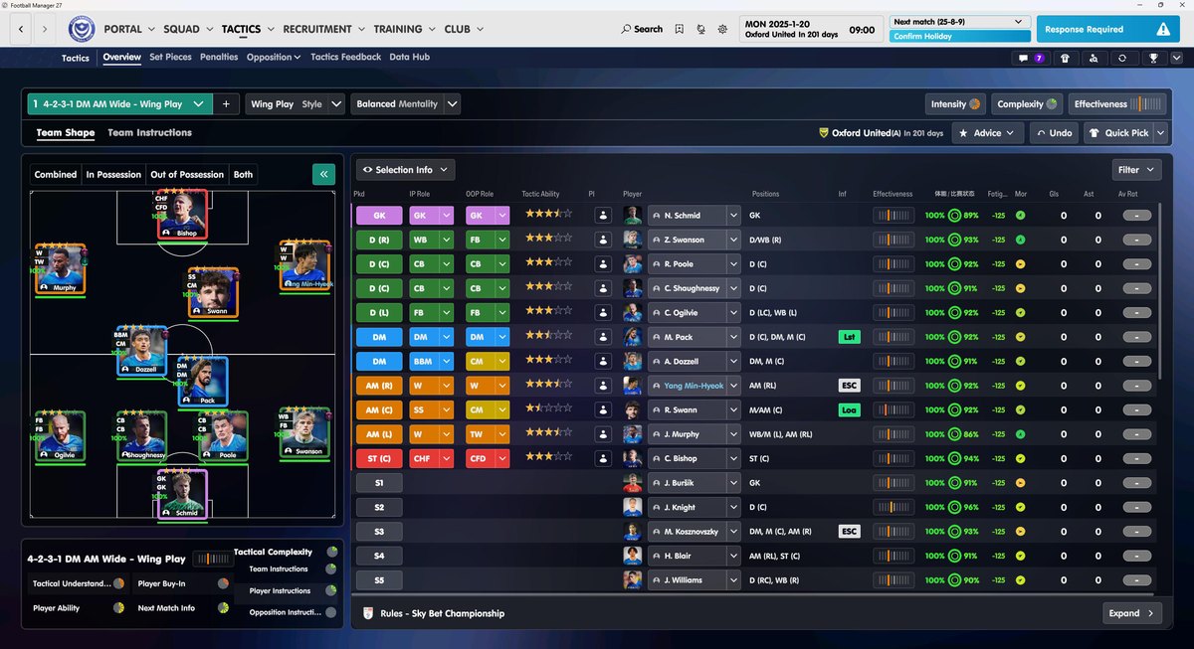The width and height of the screenshot is (1194, 649).
Task: Click the Expand button in rules bar
Action: (1131, 613)
